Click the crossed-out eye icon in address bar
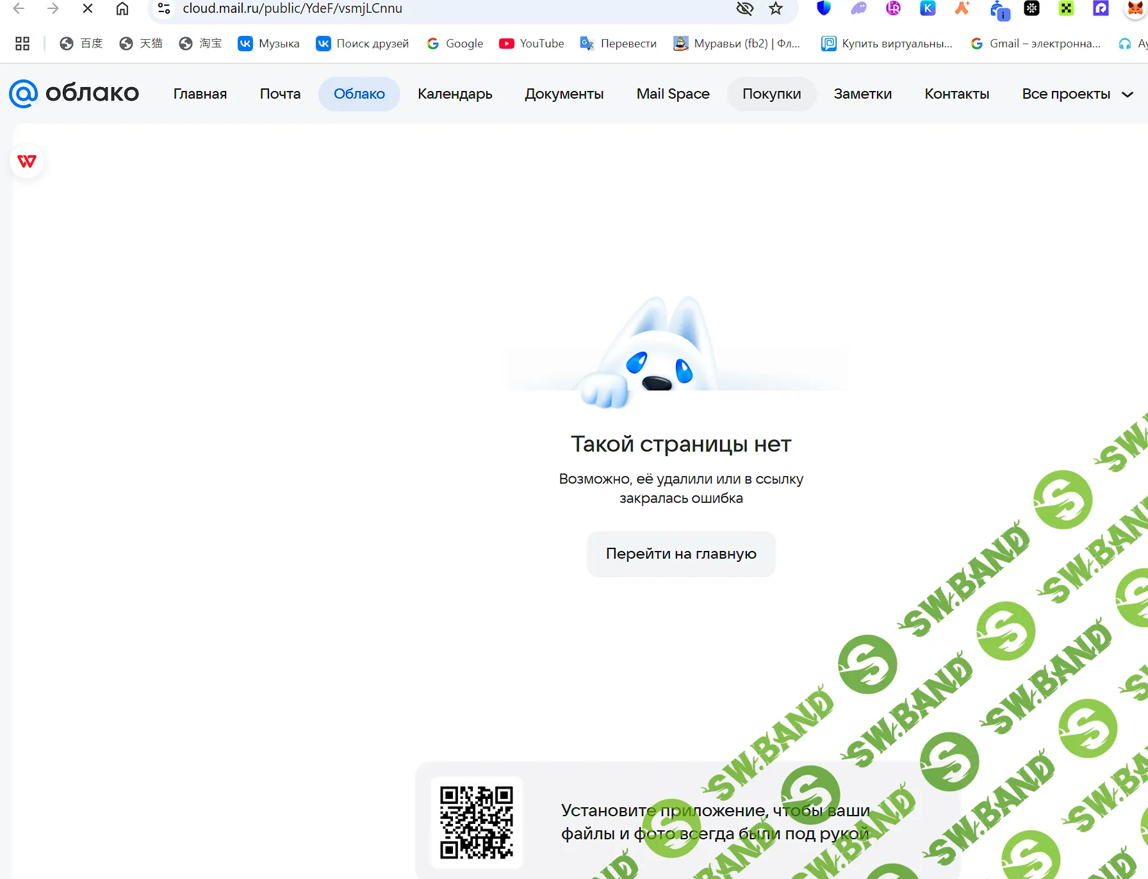The width and height of the screenshot is (1148, 879). click(x=744, y=8)
